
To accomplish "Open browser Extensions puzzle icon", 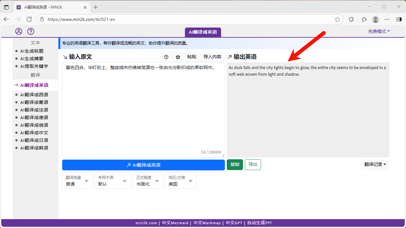I will pyautogui.click(x=351, y=19).
